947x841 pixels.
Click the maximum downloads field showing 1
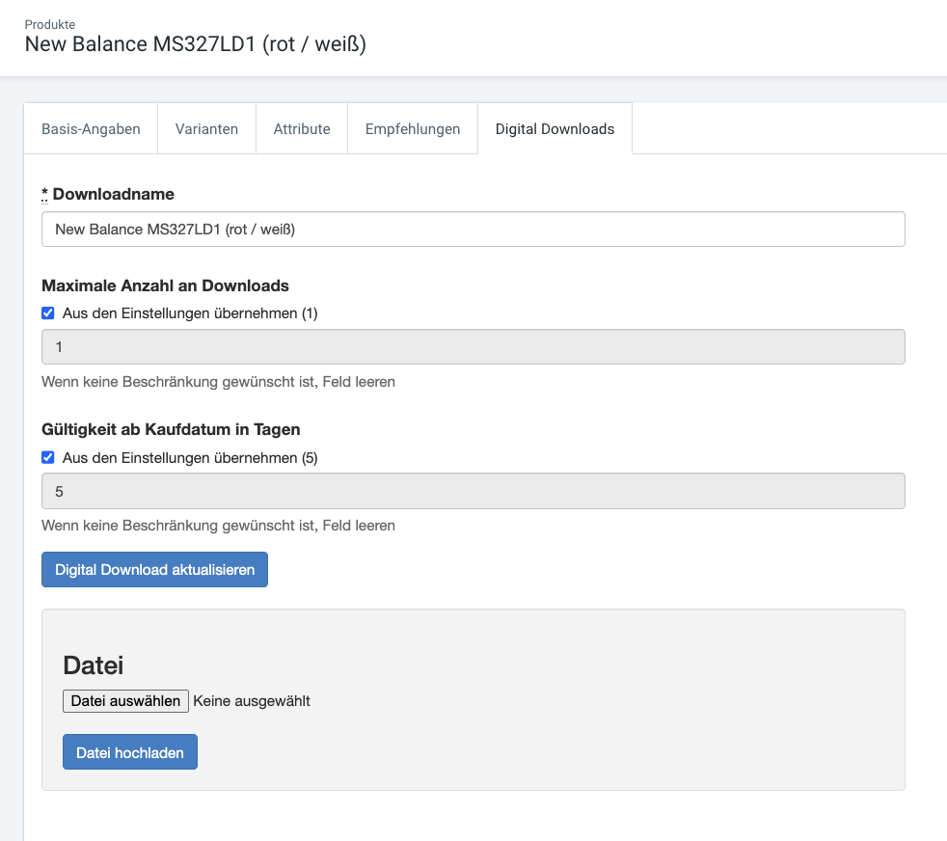[x=473, y=347]
